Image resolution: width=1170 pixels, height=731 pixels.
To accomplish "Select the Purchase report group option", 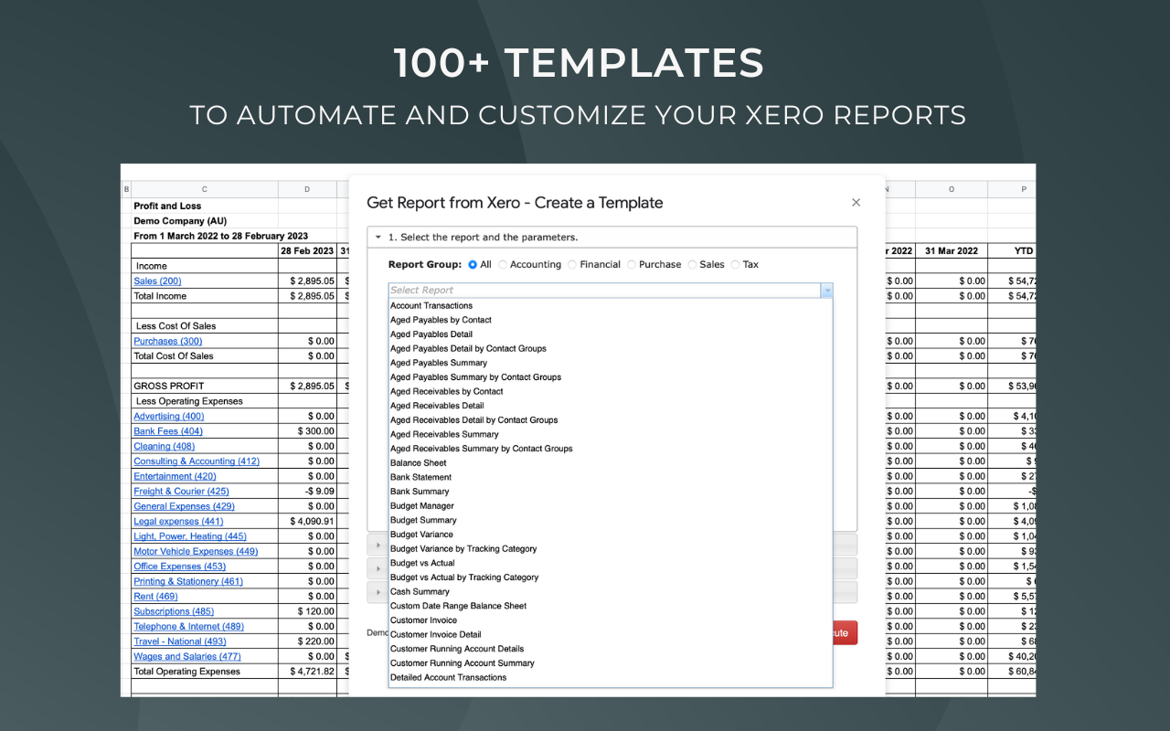I will (x=632, y=265).
